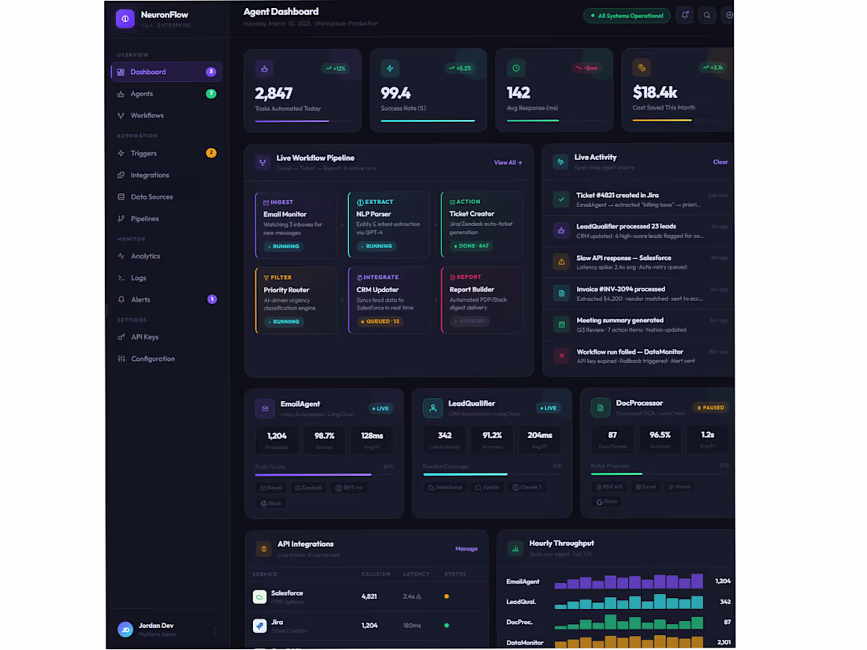Click LeadQualifier processed 23 leads icon
This screenshot has width=867, height=650.
pyautogui.click(x=561, y=231)
